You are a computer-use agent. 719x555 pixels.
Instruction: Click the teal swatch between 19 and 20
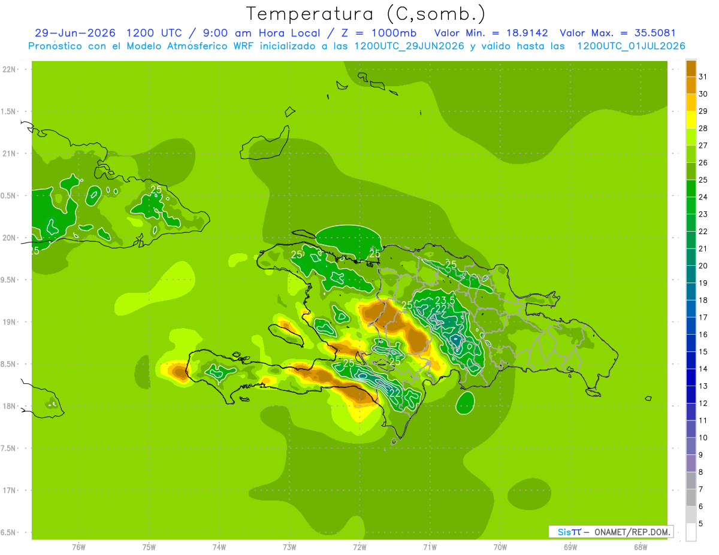click(691, 274)
